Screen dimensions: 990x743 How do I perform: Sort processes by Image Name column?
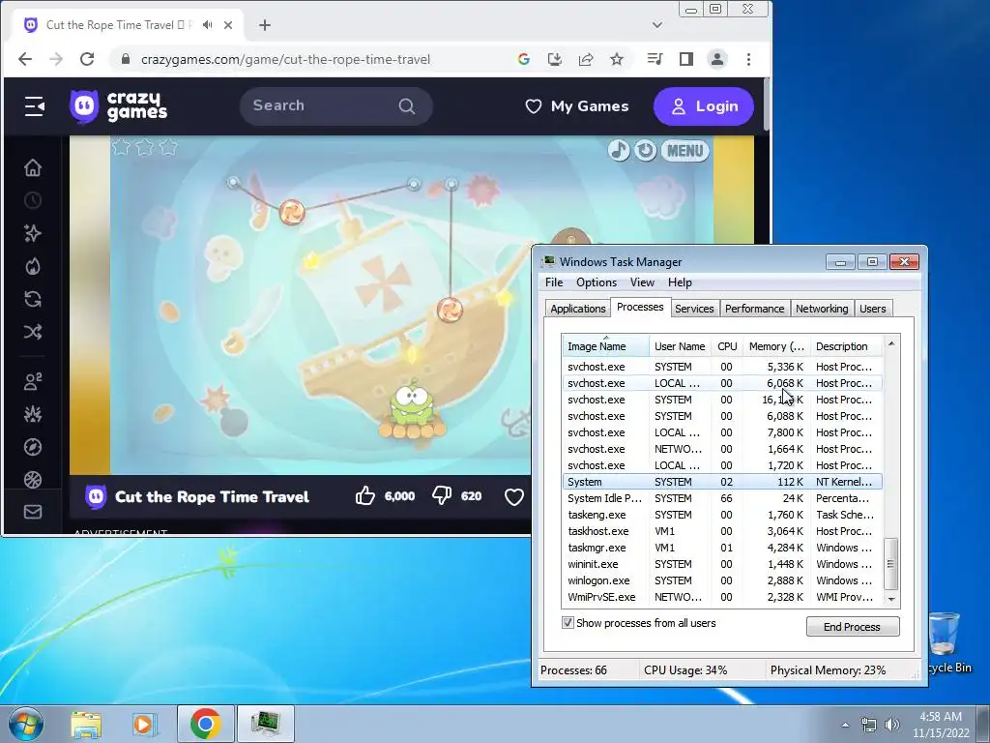tap(605, 346)
